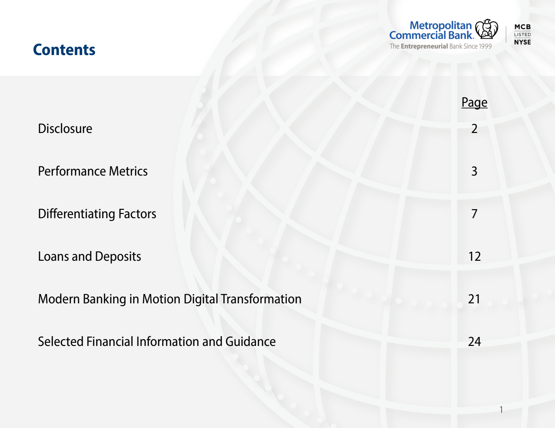Select the 'The Entrepreneurial Bank Since 1999' tagline
Viewport: 555px width, 428px height.
440,46
